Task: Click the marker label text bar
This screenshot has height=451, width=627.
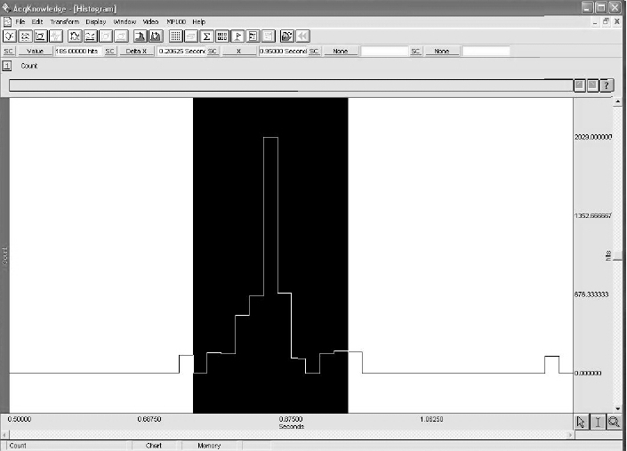Action: [291, 85]
